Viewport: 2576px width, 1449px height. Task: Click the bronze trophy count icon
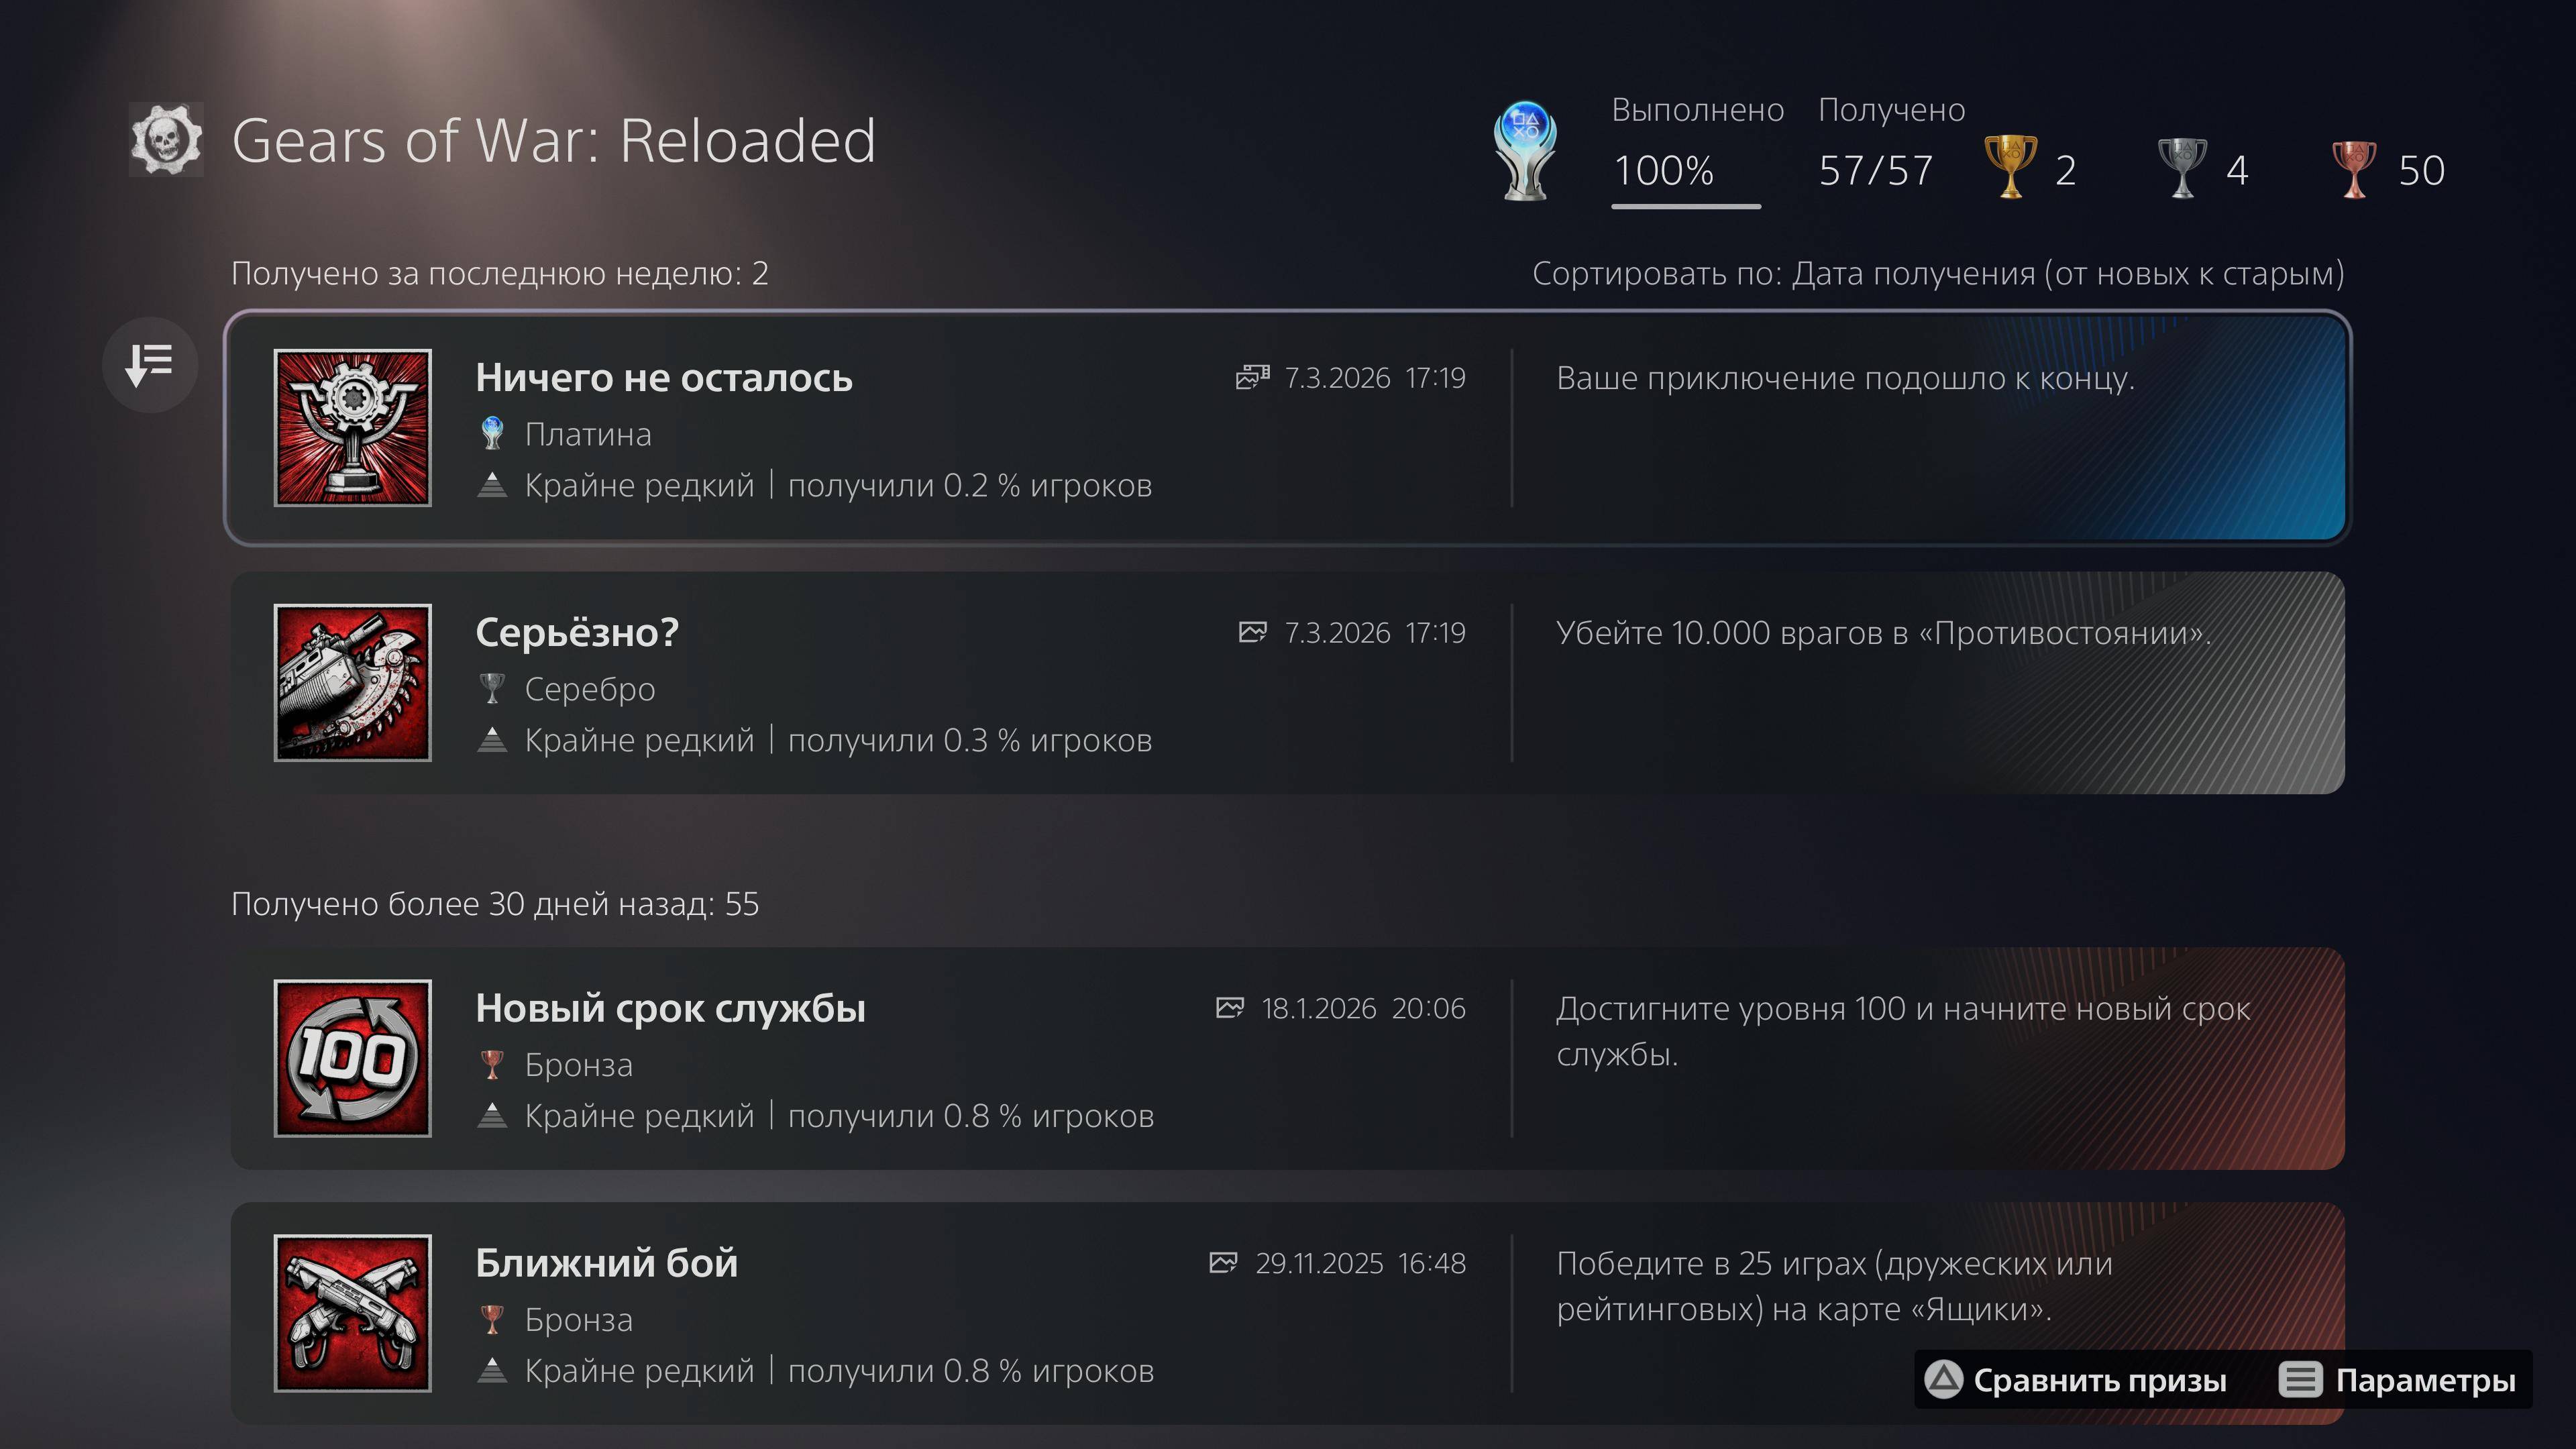coord(2354,168)
